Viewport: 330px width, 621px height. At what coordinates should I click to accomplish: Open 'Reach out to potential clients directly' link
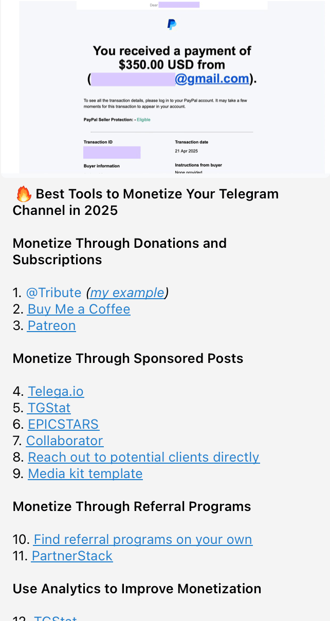pyautogui.click(x=143, y=458)
